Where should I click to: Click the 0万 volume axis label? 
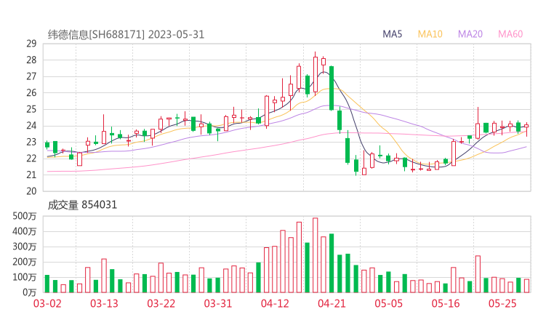click(30, 292)
